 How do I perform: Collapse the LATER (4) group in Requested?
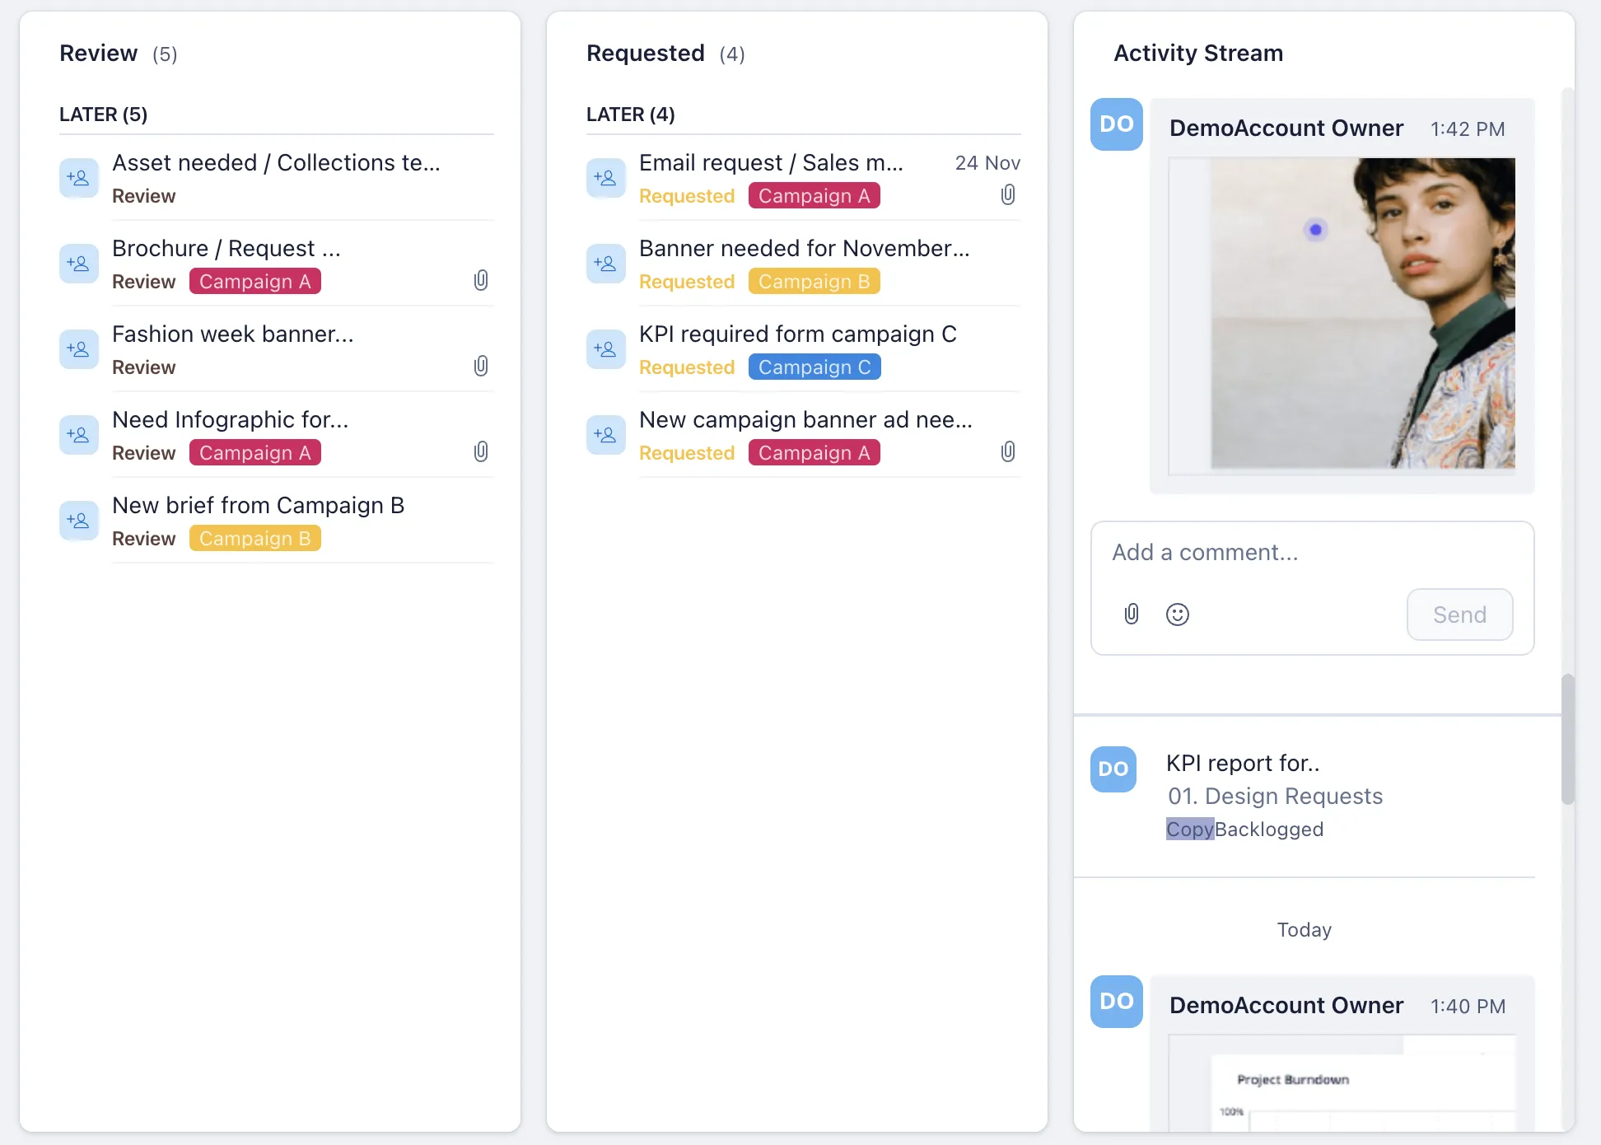[631, 114]
